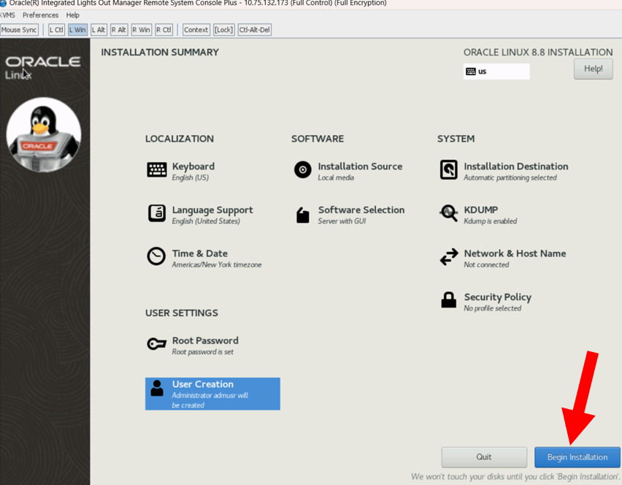Click the Help! button
This screenshot has width=622, height=485.
click(x=593, y=69)
